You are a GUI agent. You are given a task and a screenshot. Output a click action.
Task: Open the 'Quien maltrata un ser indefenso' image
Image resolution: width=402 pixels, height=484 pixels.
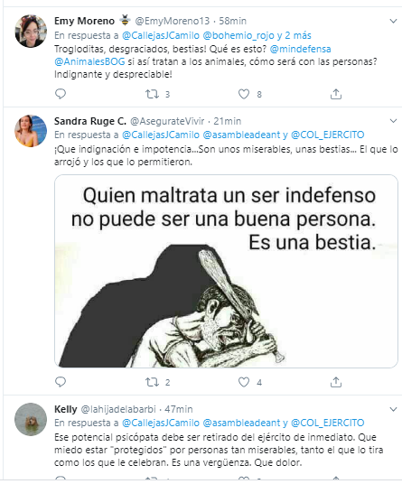click(226, 271)
